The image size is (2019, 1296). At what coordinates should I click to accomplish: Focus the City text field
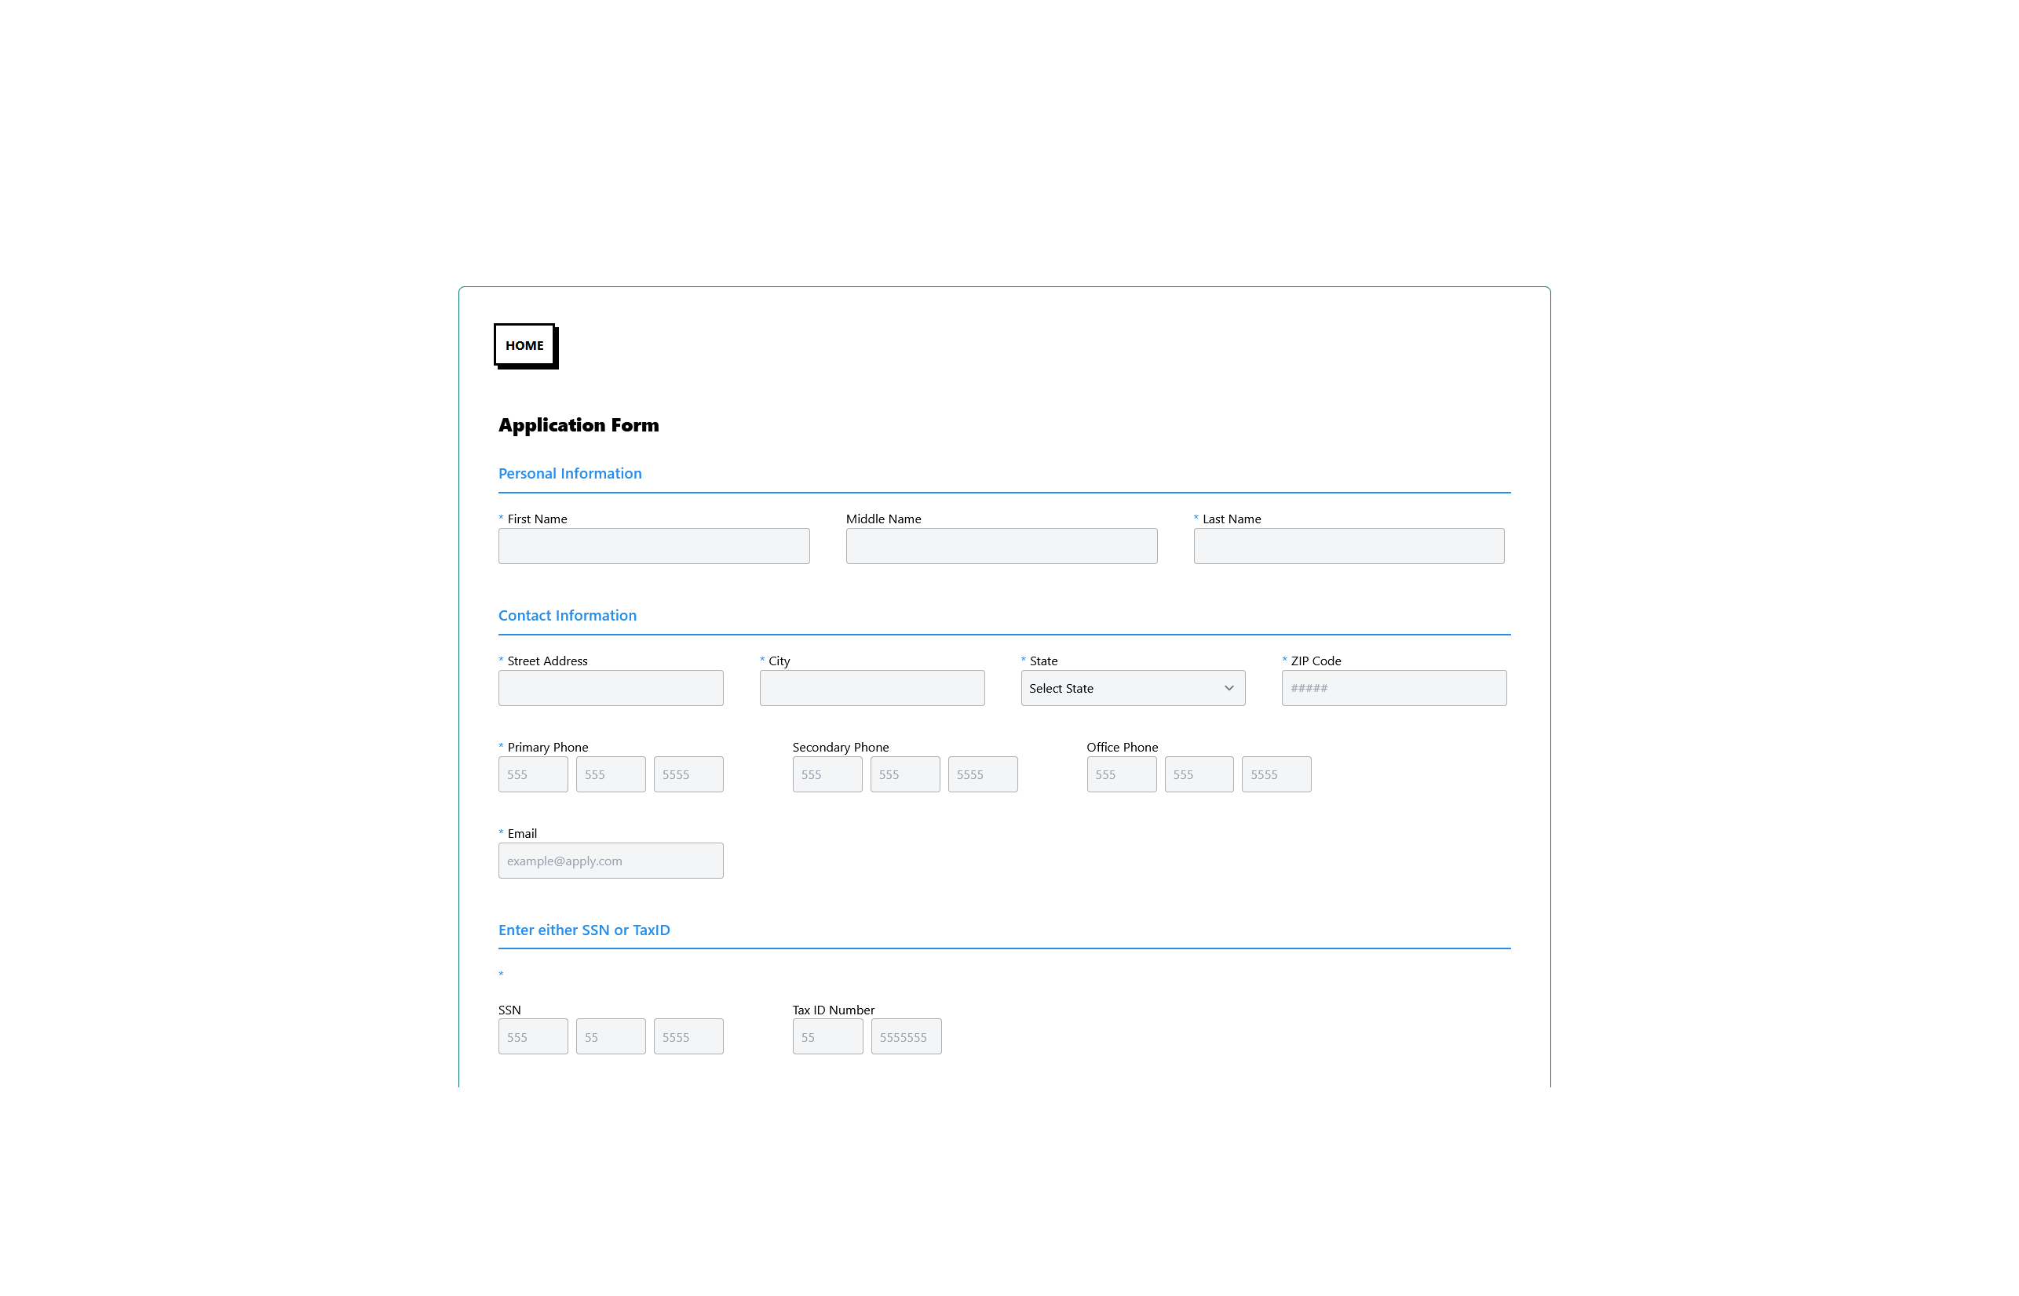tap(871, 688)
